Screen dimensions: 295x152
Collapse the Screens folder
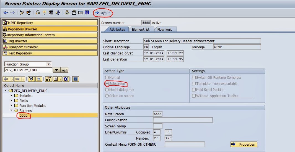click(11, 111)
